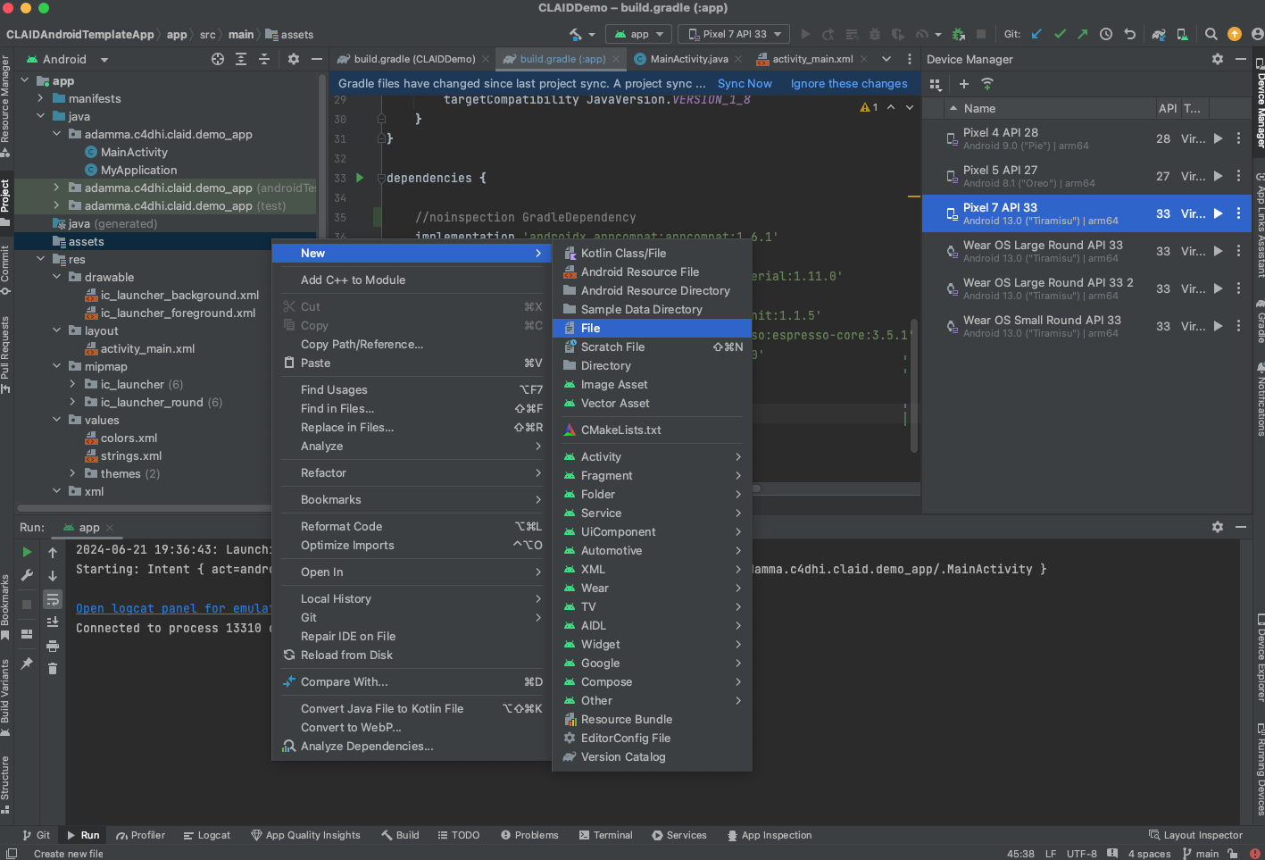Image resolution: width=1265 pixels, height=860 pixels.
Task: Click Attach Debugger to Android Process icon
Action: pos(959,34)
